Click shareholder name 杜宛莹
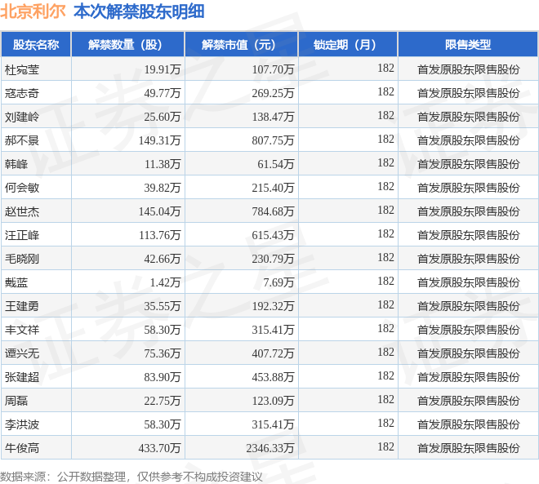The width and height of the screenshot is (539, 484). pyautogui.click(x=22, y=69)
